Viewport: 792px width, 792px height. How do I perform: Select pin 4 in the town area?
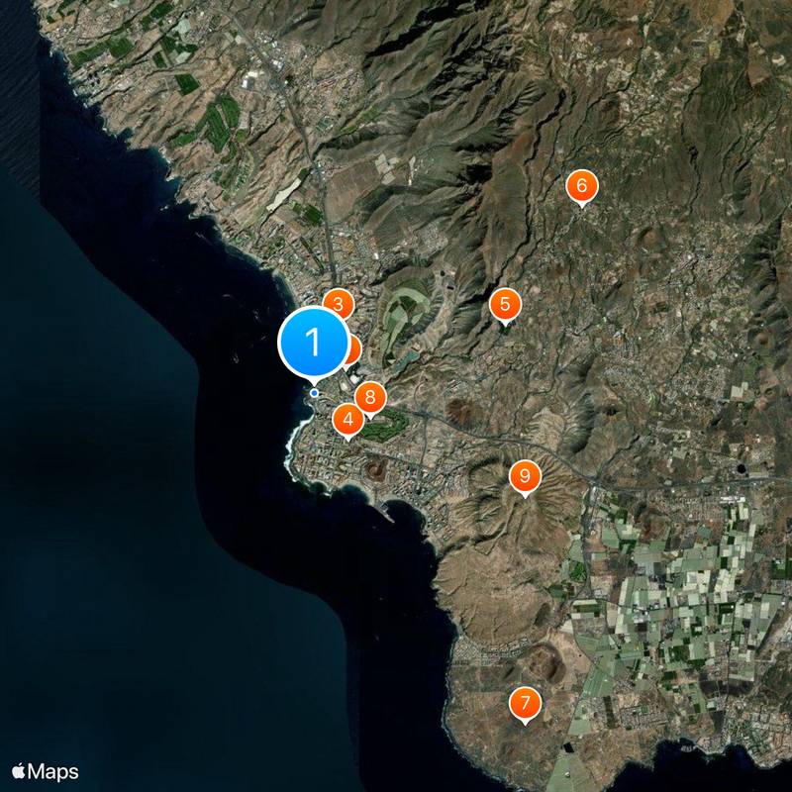(x=348, y=417)
